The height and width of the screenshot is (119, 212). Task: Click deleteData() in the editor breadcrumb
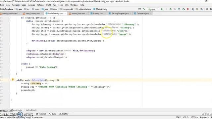pyautogui.click(x=31, y=110)
